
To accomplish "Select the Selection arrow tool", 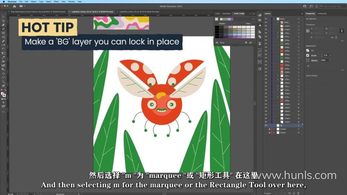I will (x=3, y=17).
